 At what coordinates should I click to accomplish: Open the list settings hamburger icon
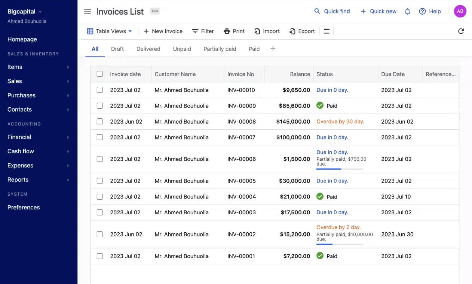pos(326,31)
